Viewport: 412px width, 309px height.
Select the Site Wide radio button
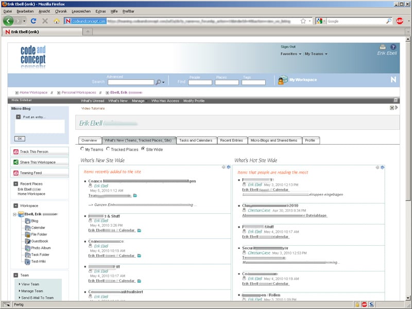(143, 149)
